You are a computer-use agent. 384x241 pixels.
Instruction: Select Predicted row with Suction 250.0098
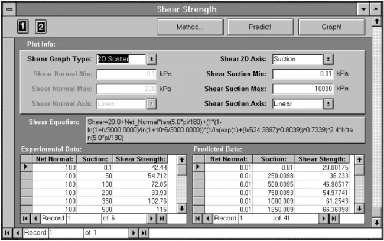(198, 176)
